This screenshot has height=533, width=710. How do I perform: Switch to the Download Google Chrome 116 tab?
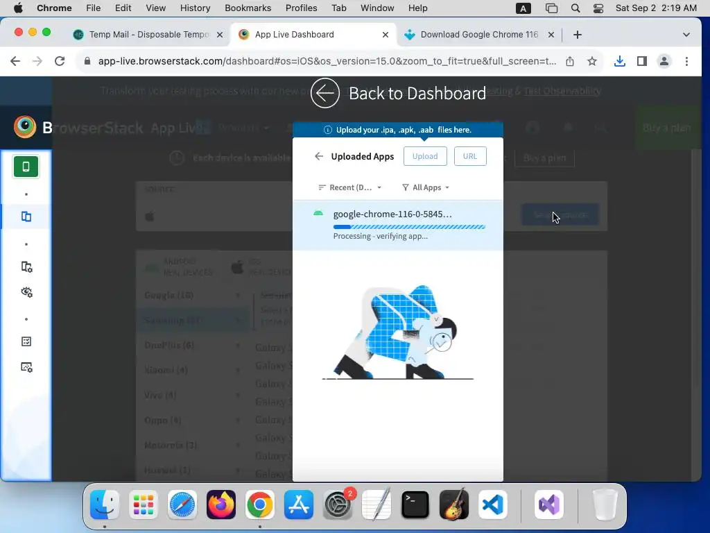pos(478,35)
